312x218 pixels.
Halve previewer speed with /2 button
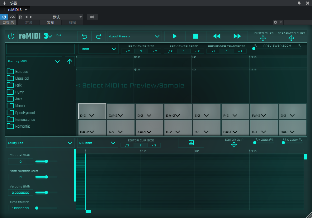click(x=171, y=51)
